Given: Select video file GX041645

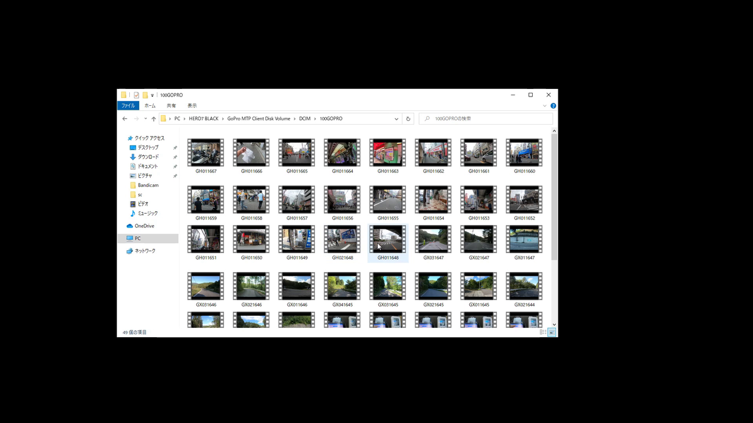Looking at the screenshot, I should pos(342,290).
